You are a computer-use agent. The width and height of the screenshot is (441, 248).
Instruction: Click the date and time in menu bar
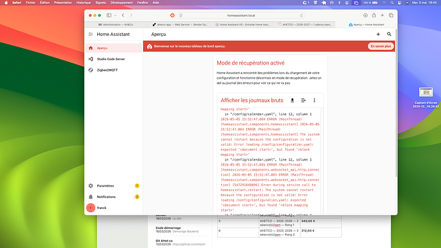tap(424, 3)
